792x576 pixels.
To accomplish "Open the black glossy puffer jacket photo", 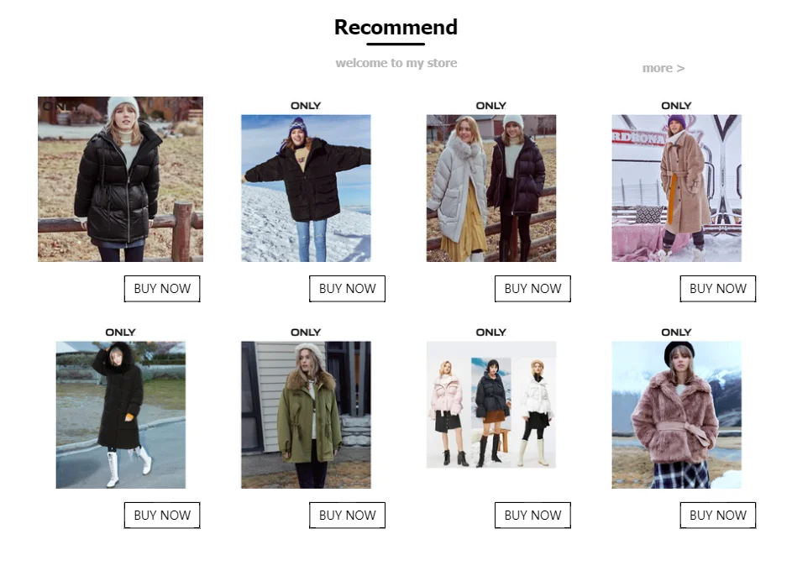I will [120, 179].
